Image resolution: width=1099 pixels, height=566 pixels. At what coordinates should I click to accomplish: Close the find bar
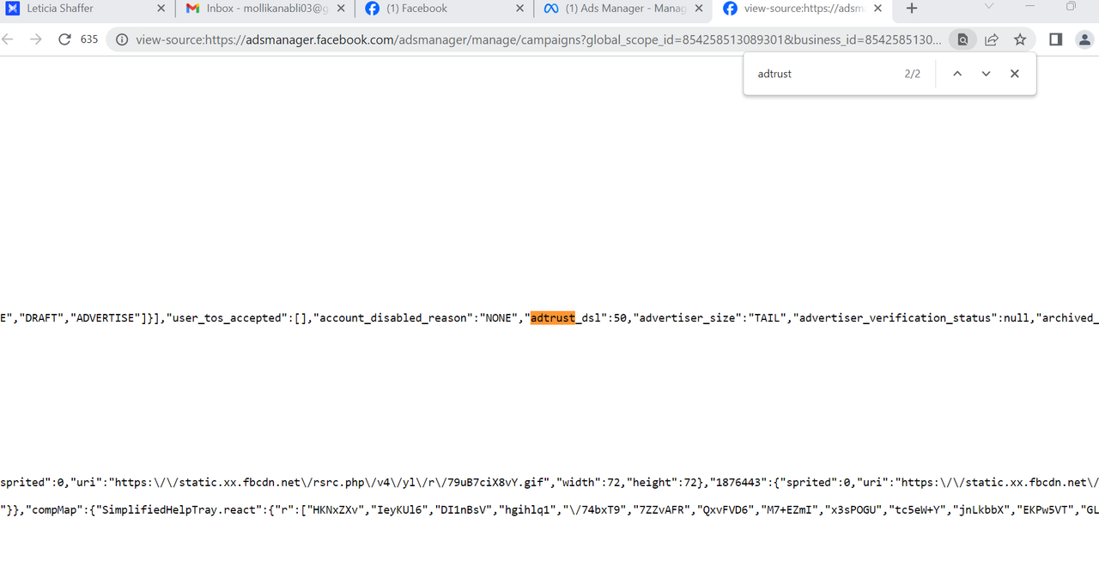[x=1014, y=74]
